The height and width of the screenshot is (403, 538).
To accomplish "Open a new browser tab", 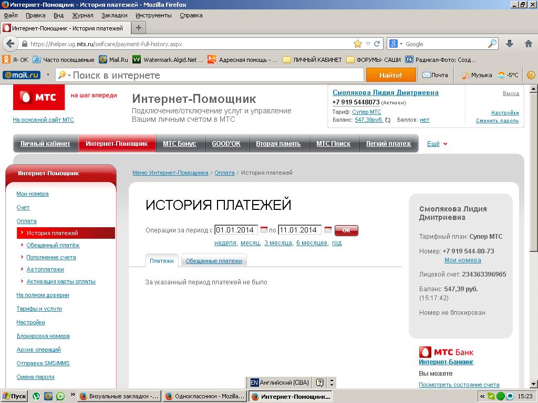I will click(x=139, y=28).
